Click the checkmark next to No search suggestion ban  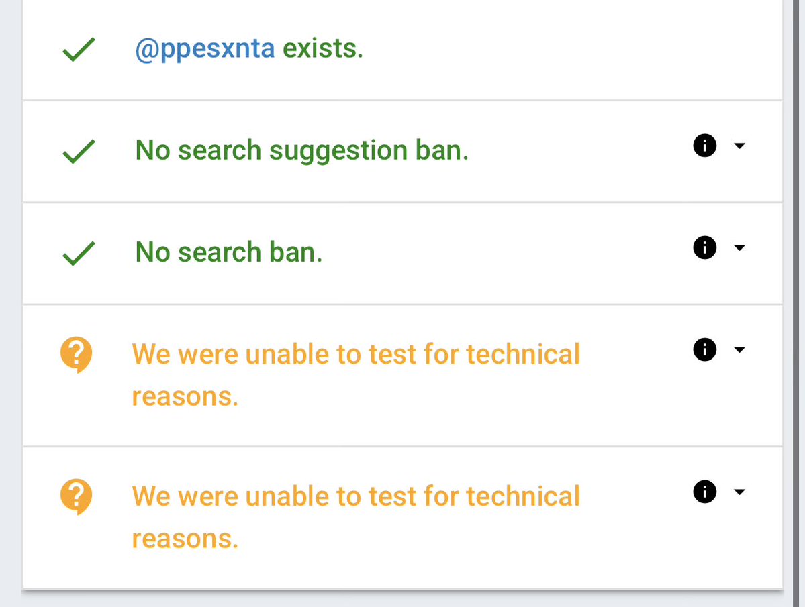79,152
